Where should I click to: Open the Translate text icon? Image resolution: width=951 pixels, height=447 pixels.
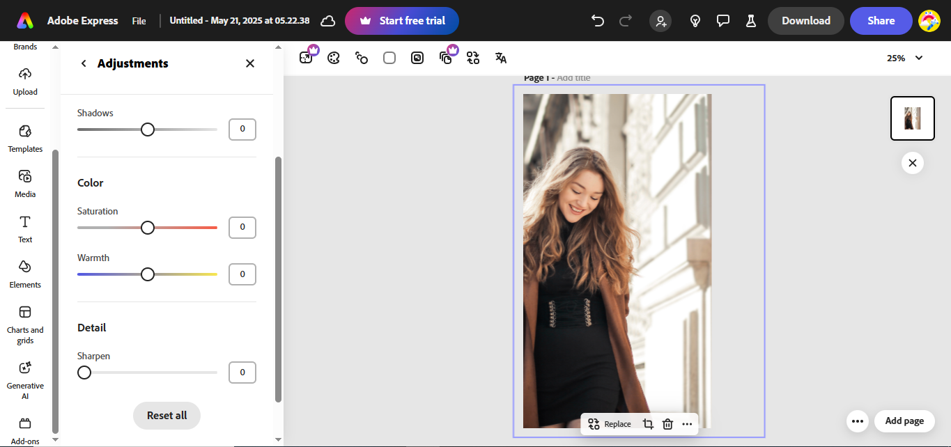500,58
